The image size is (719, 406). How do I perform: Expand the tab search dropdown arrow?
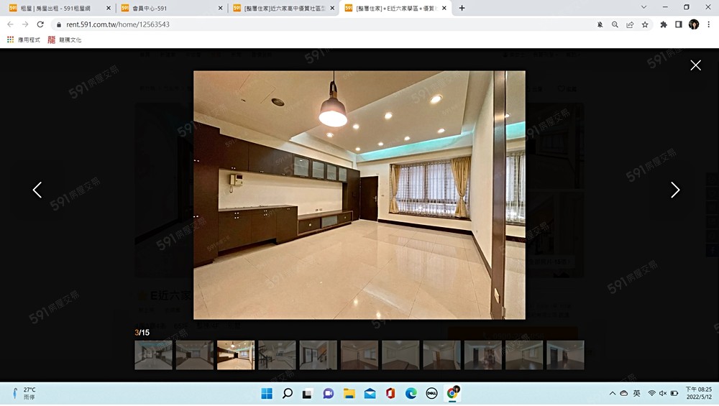(x=643, y=8)
